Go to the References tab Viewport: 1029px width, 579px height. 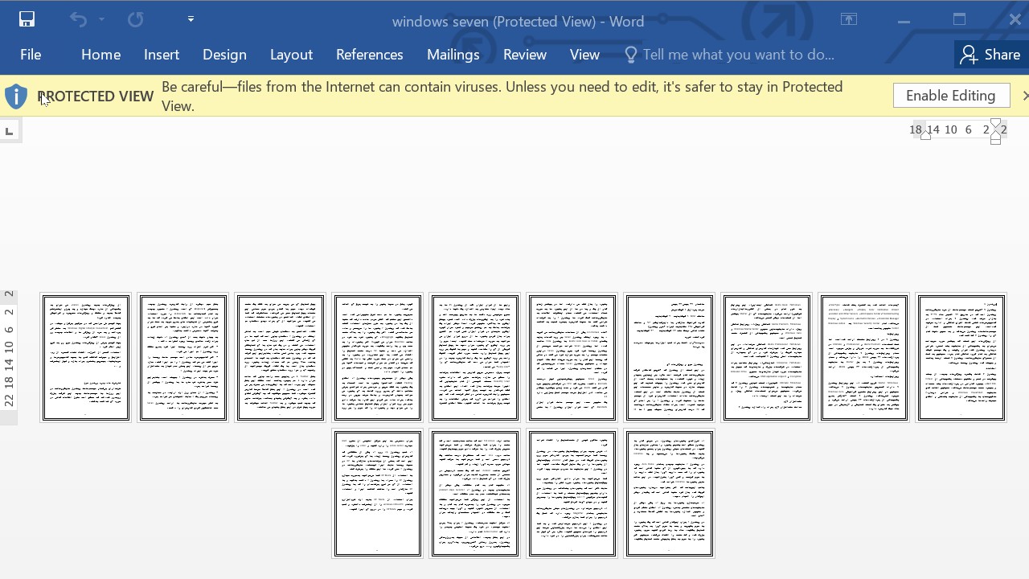pos(370,55)
